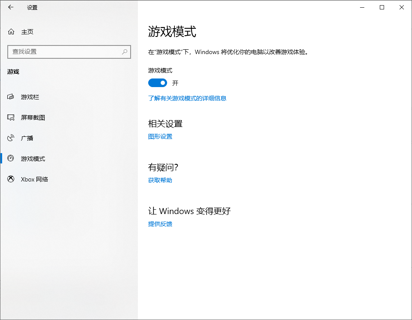412x320 pixels.
Task: Turn off the 游戏模式 switch
Action: [157, 83]
